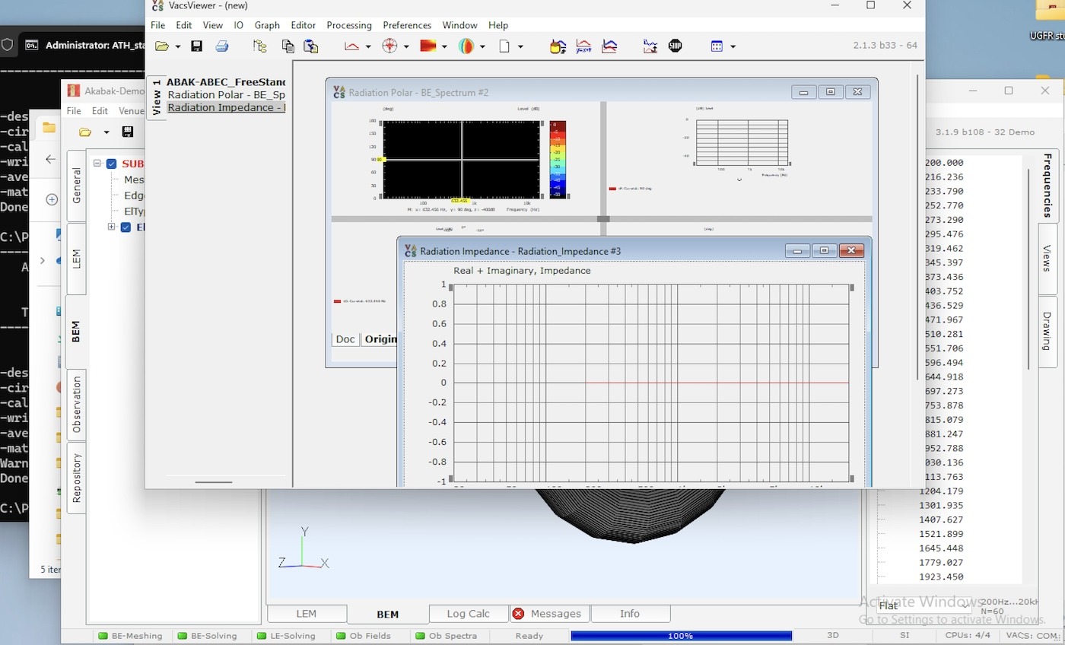Click the STOP sign icon in toolbar

click(675, 46)
